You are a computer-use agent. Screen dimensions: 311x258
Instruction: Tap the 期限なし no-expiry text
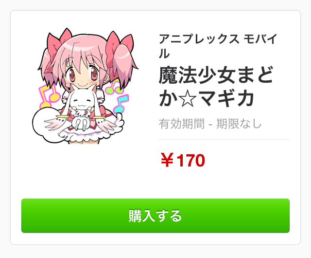239,124
